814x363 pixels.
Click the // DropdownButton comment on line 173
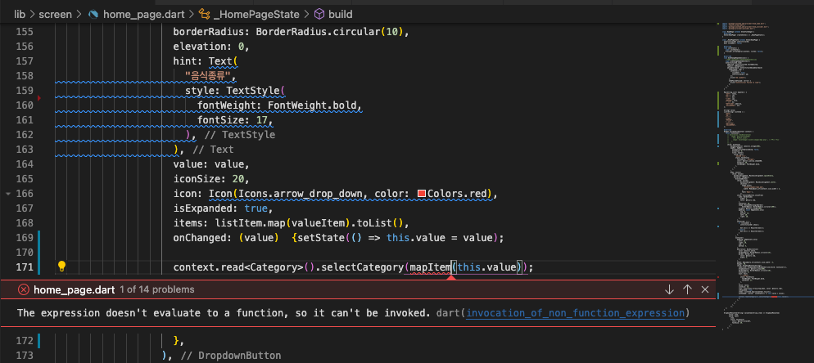[x=230, y=355]
